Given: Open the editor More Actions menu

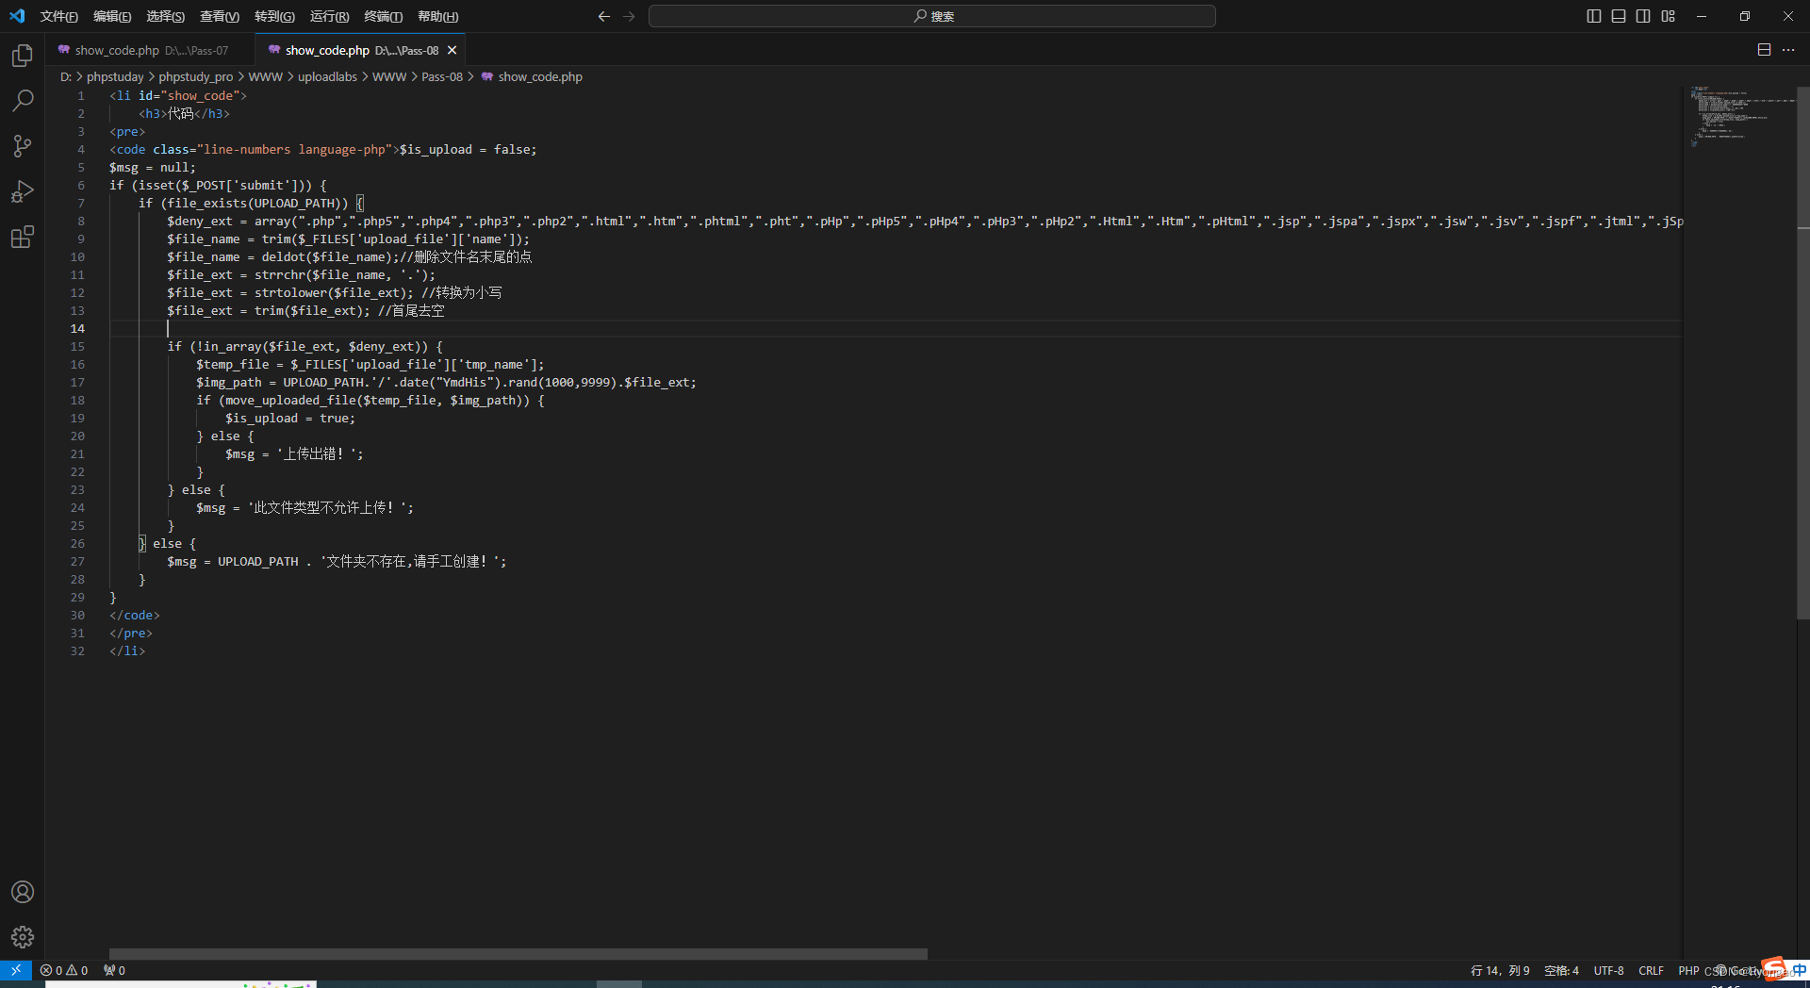Looking at the screenshot, I should pyautogui.click(x=1788, y=50).
